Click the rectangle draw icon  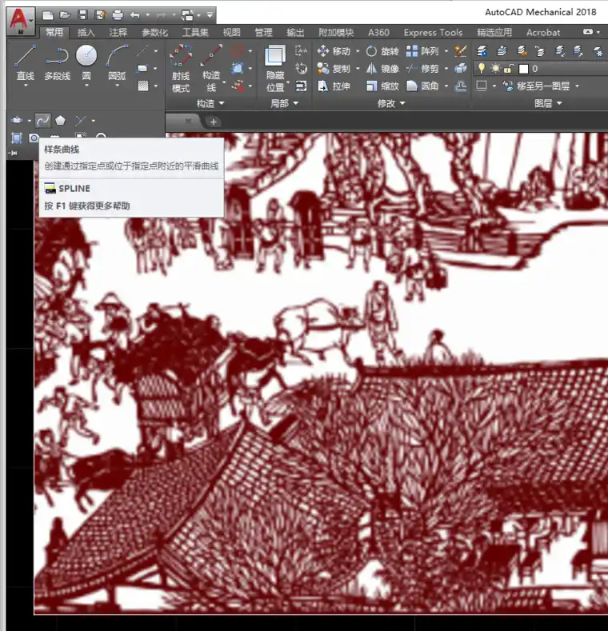click(x=142, y=69)
